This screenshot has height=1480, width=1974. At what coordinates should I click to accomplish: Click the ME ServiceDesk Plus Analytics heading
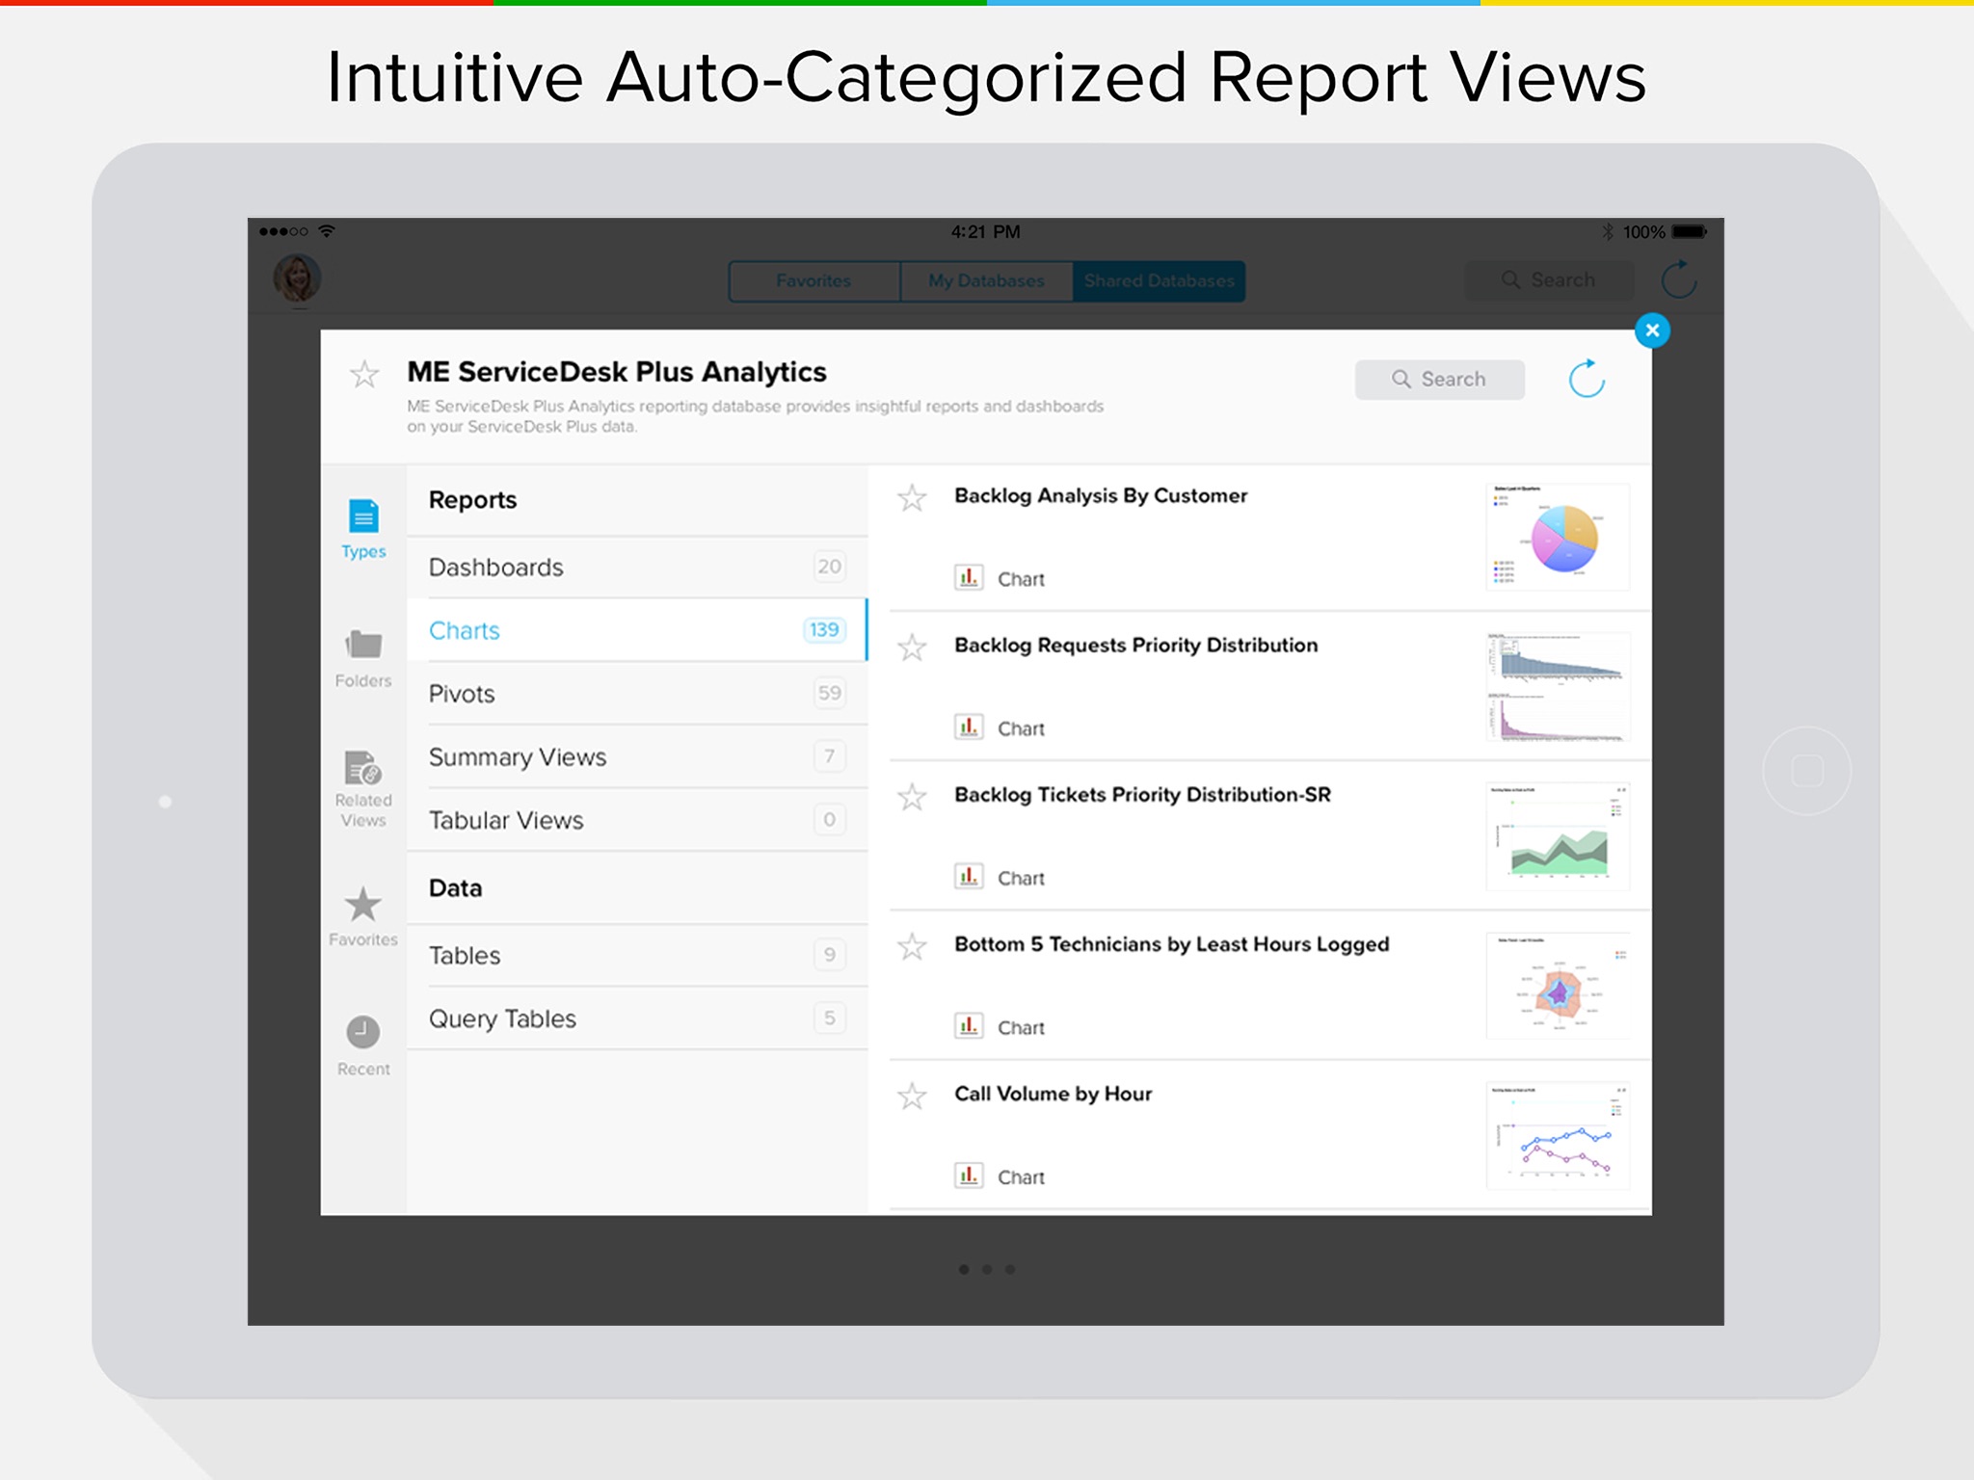617,372
